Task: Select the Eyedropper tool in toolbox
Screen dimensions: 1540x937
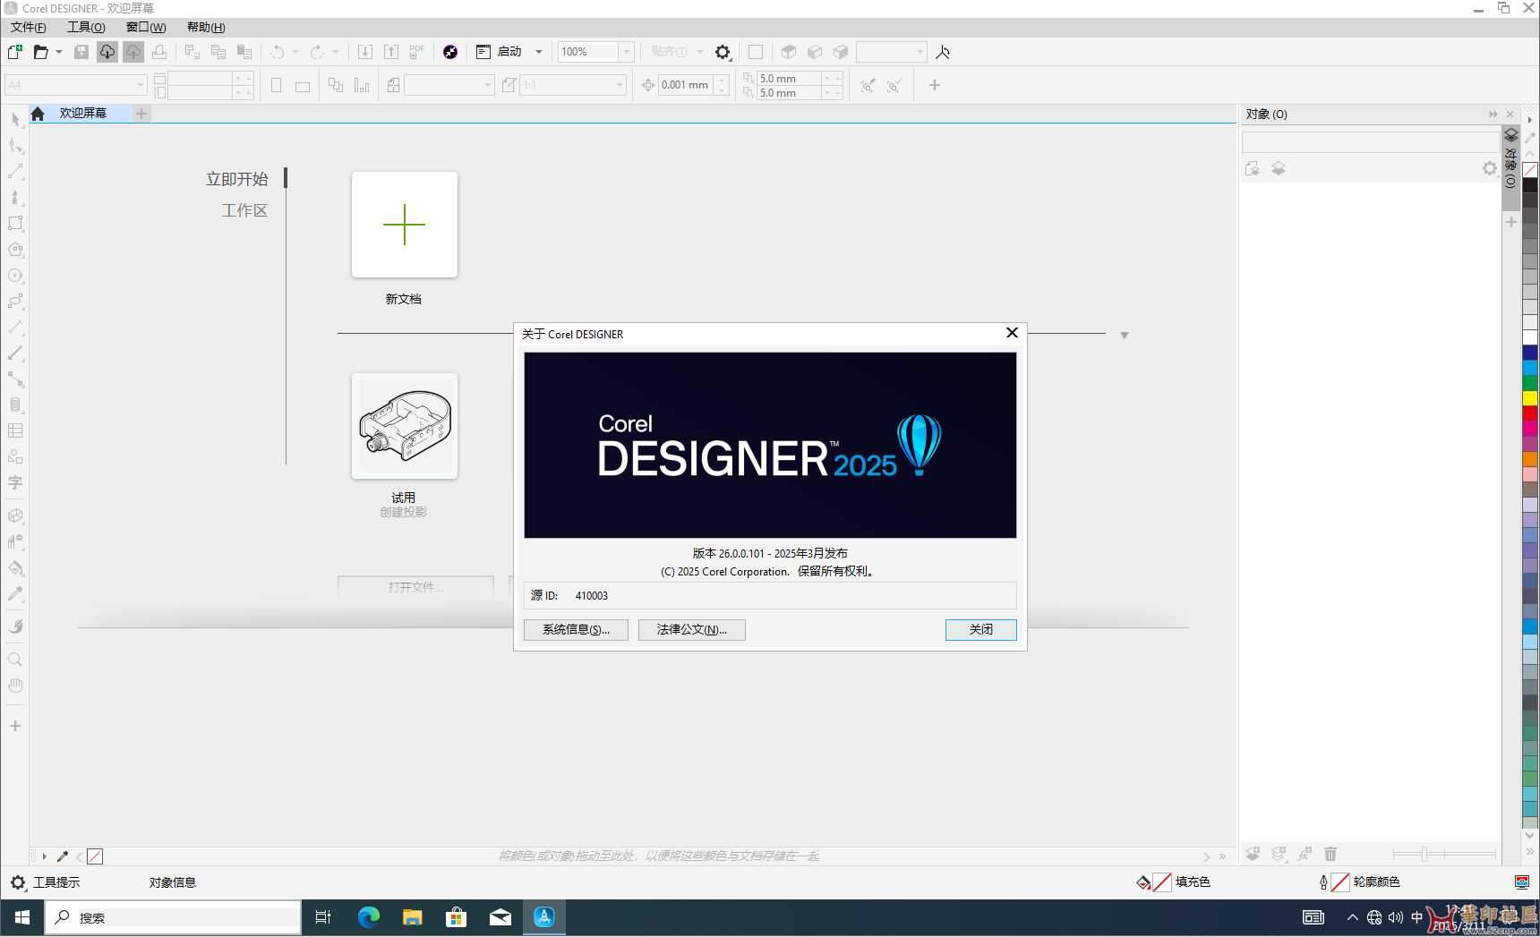Action: click(x=15, y=593)
